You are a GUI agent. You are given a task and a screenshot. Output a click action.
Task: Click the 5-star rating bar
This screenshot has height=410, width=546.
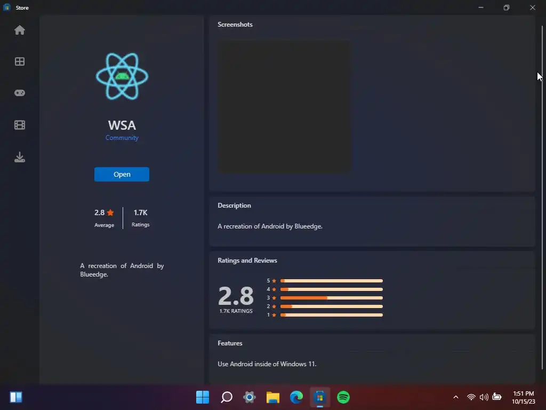pos(332,281)
